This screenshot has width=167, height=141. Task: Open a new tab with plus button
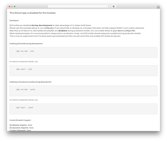point(158,7)
